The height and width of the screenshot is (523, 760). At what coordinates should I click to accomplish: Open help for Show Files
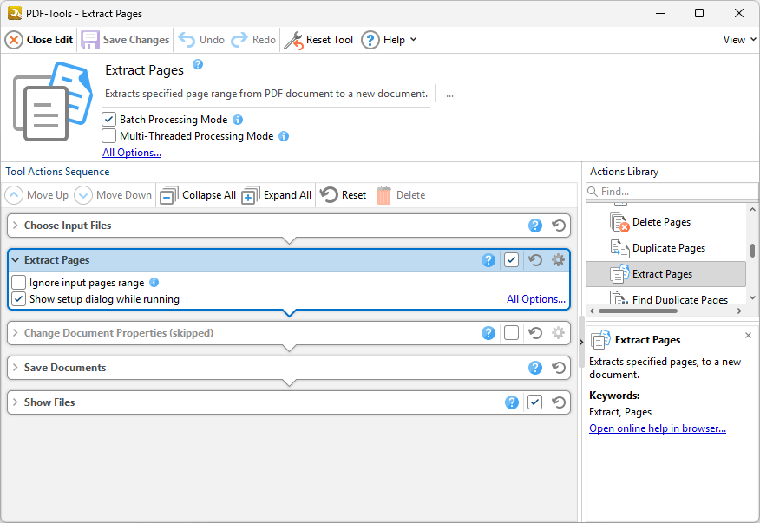pos(512,402)
